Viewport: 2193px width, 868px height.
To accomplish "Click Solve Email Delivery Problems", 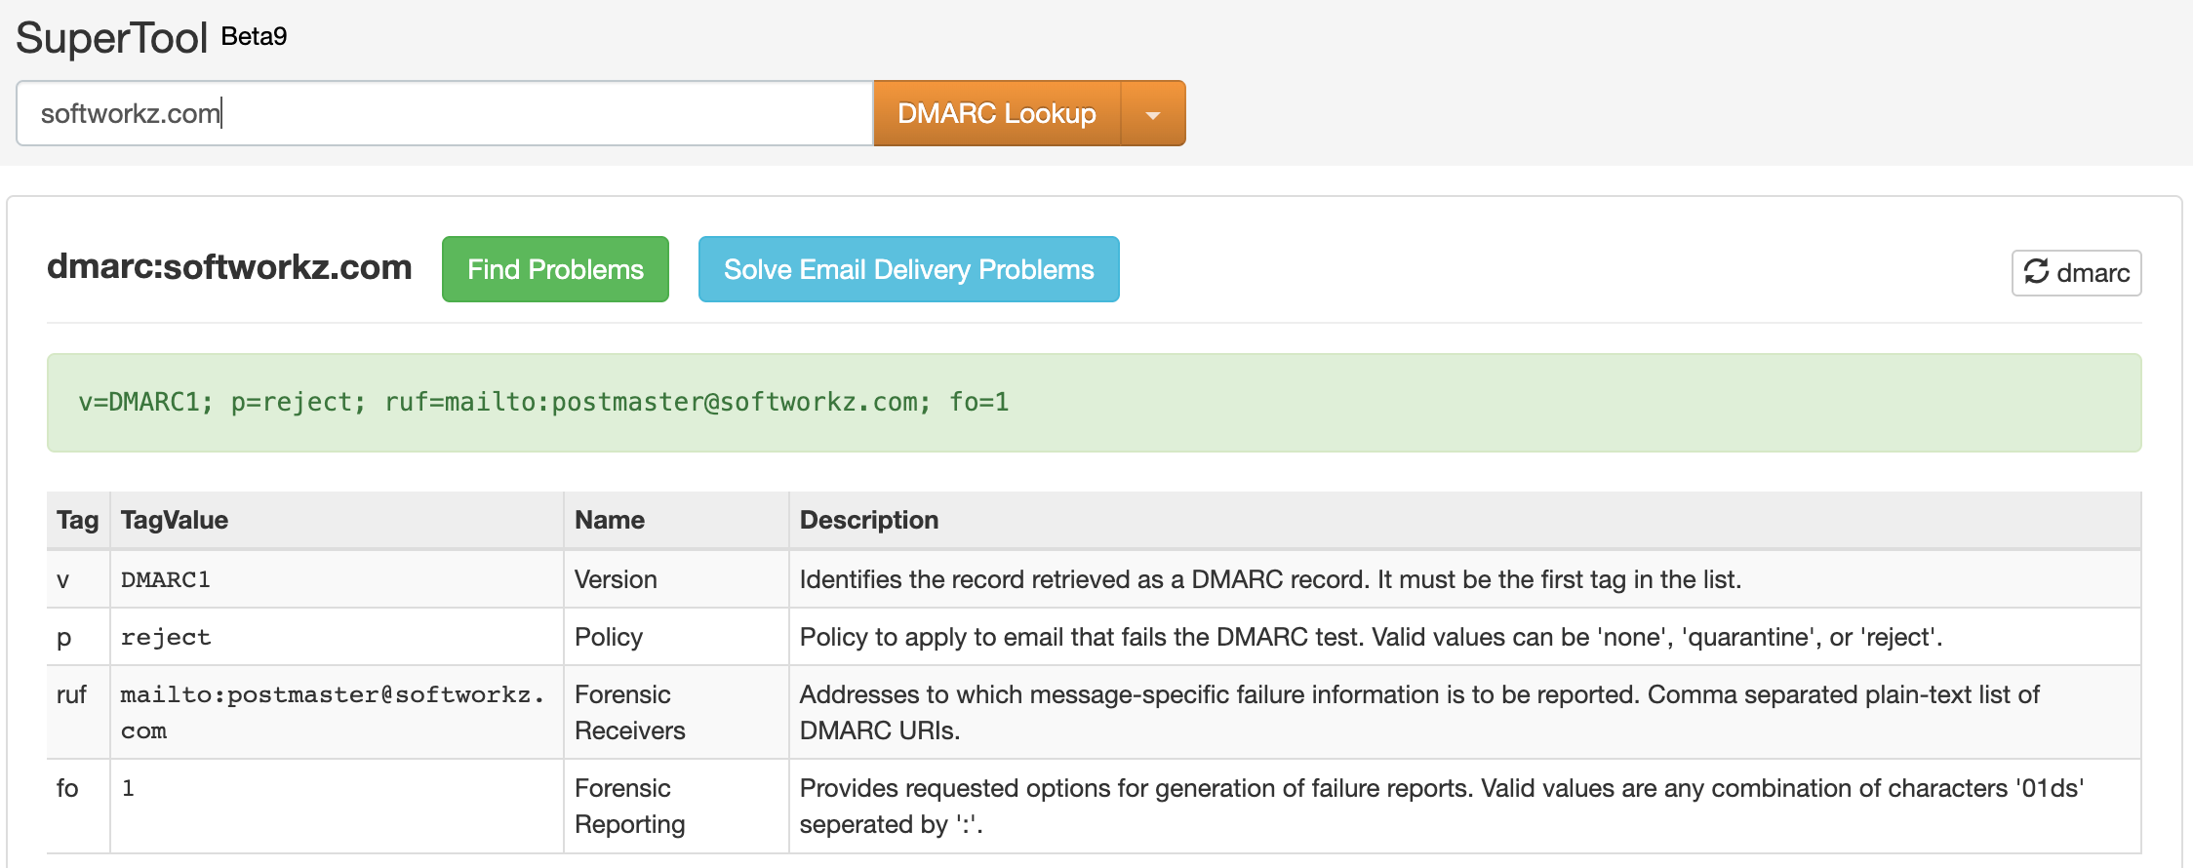I will coord(908,269).
